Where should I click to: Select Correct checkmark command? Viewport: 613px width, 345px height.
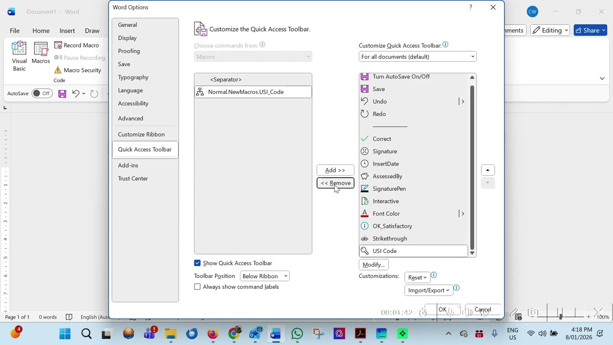tap(413, 139)
